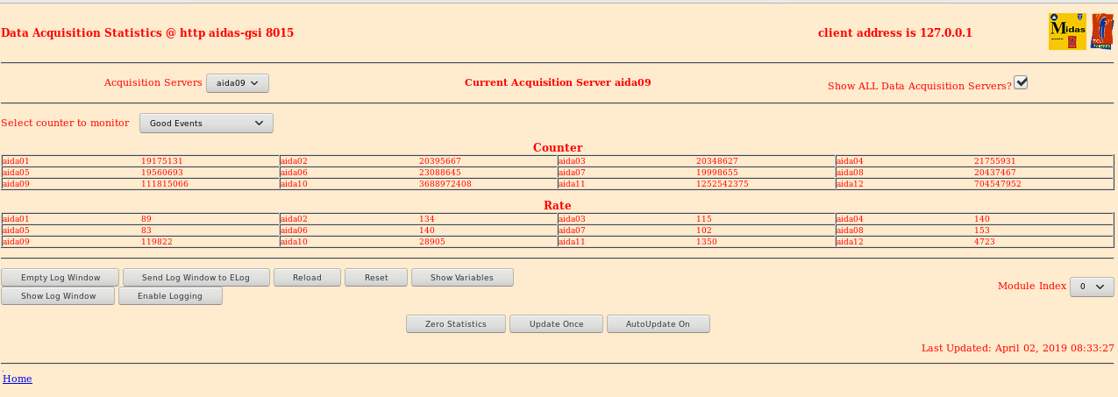Image resolution: width=1118 pixels, height=397 pixels.
Task: Click the Last Updated timestamp text
Action: pyautogui.click(x=1018, y=348)
